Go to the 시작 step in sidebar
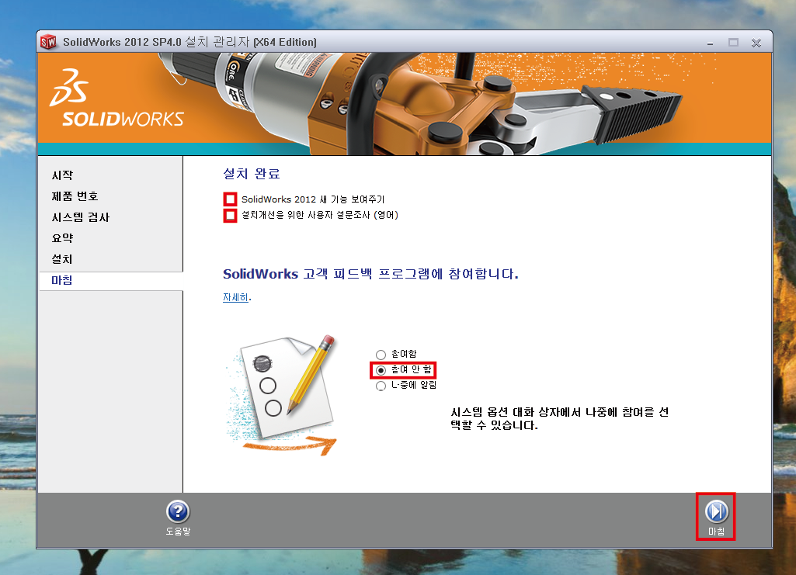The image size is (796, 575). 62,175
